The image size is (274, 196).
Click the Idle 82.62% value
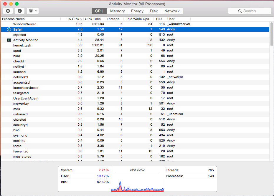[x=103, y=182]
